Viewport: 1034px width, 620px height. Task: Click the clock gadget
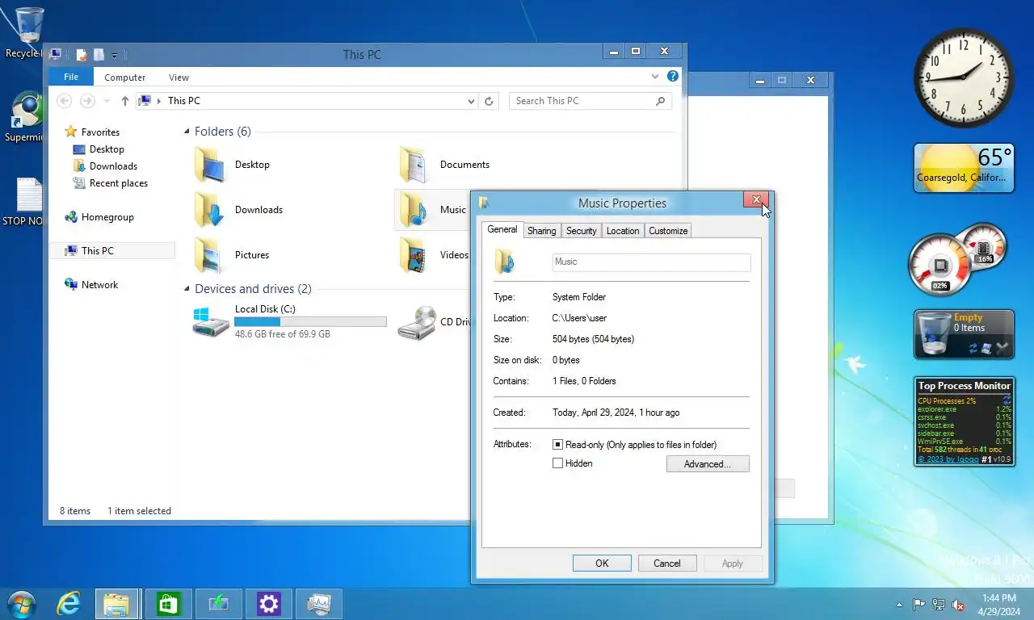[x=964, y=77]
